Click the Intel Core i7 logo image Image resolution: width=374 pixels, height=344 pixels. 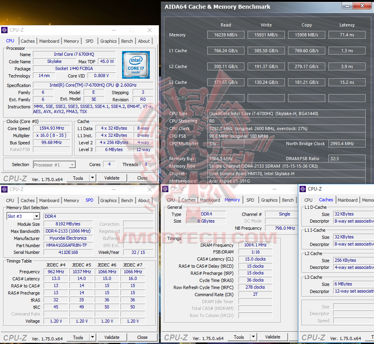pos(136,65)
